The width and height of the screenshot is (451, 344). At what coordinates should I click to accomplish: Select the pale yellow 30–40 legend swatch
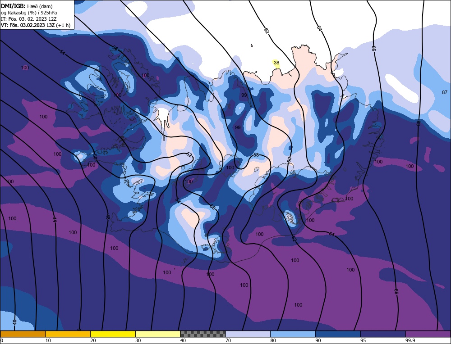click(158, 334)
